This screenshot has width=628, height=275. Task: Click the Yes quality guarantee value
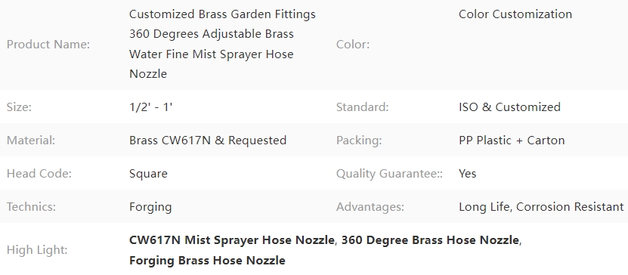point(467,174)
